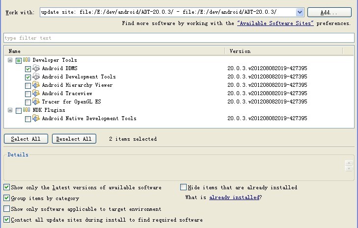Click the Work with update site text field
Image resolution: width=358 pixels, height=228 pixels.
point(168,12)
